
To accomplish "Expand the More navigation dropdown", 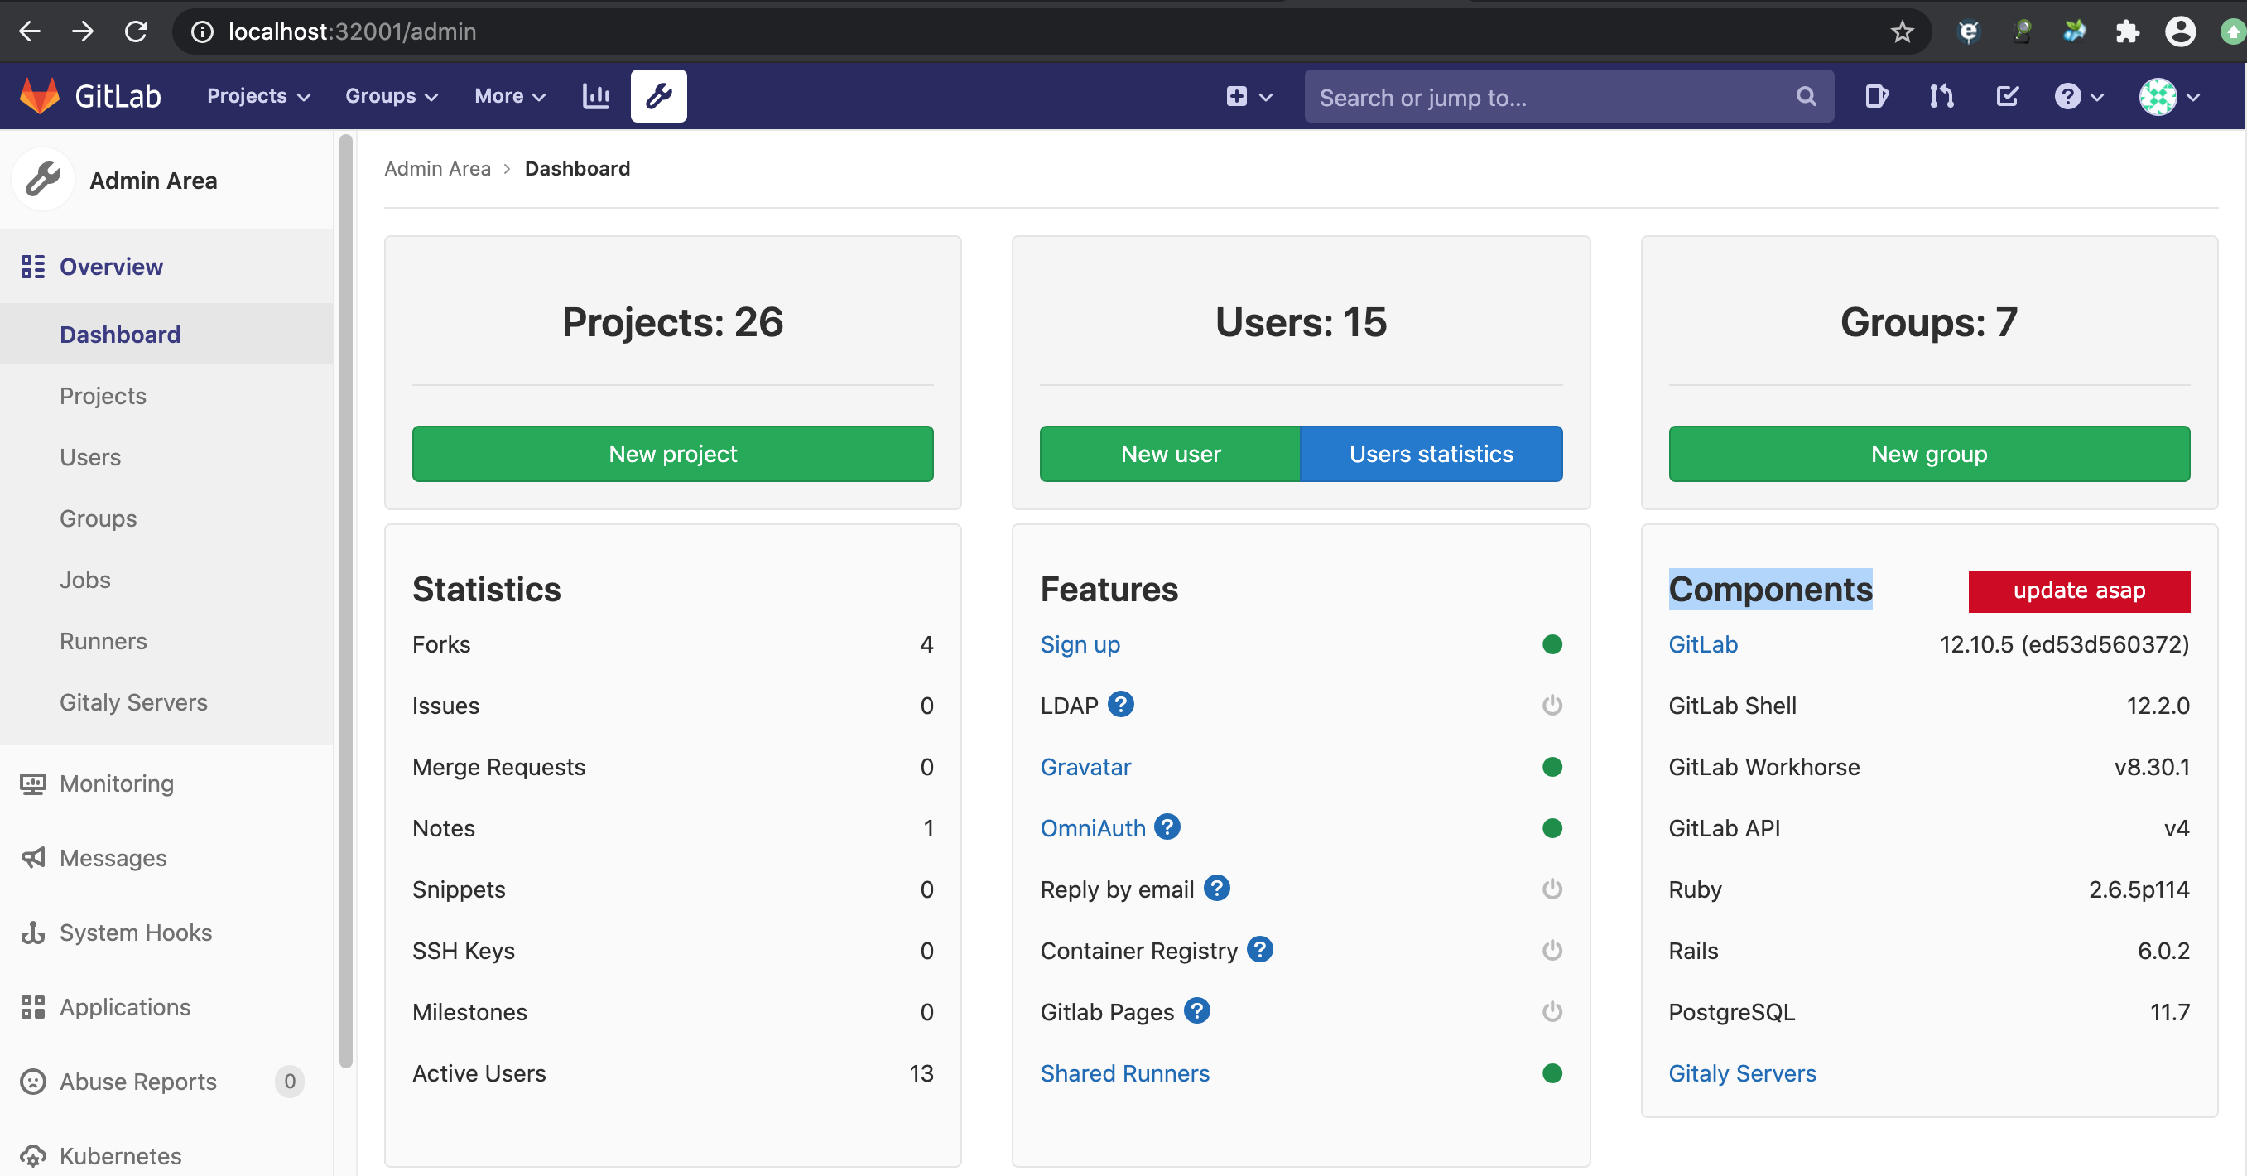I will click(x=508, y=96).
